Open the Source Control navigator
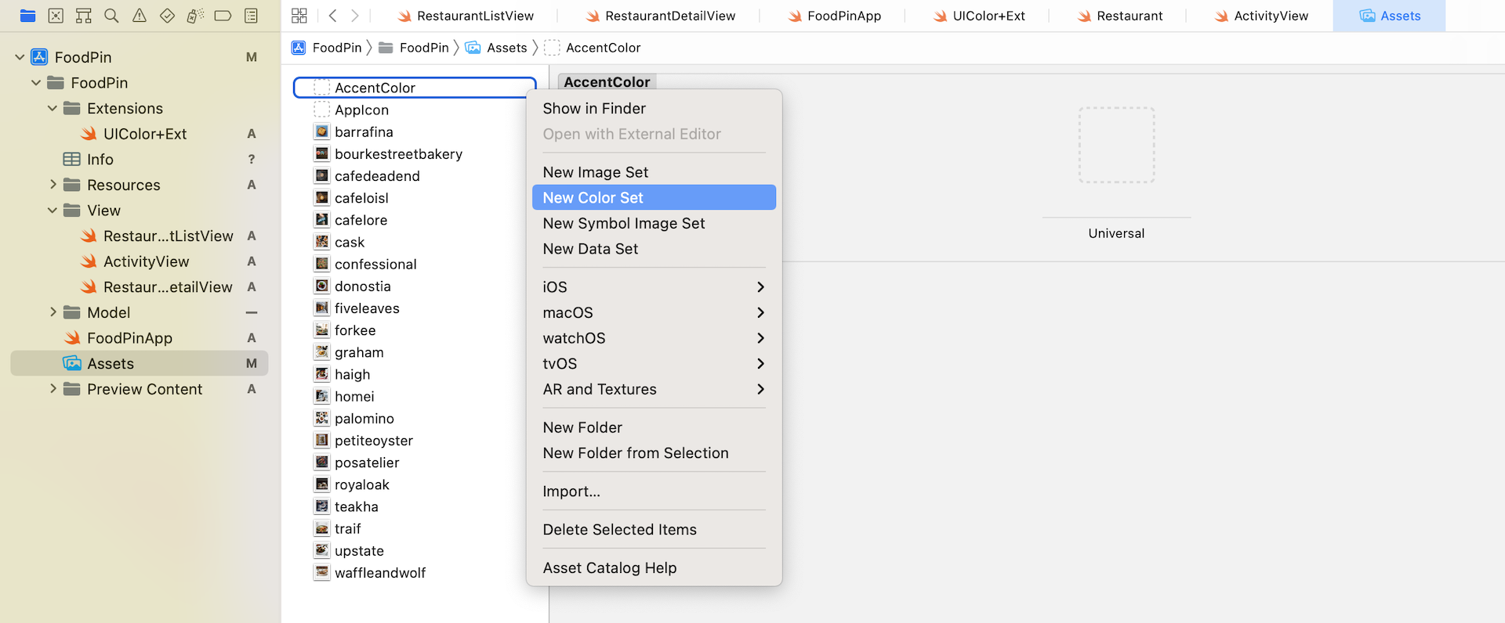The height and width of the screenshot is (623, 1505). tap(56, 16)
